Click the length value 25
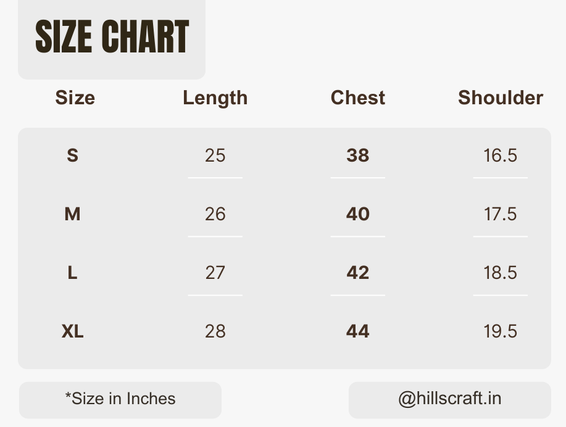566x427 pixels. point(215,155)
